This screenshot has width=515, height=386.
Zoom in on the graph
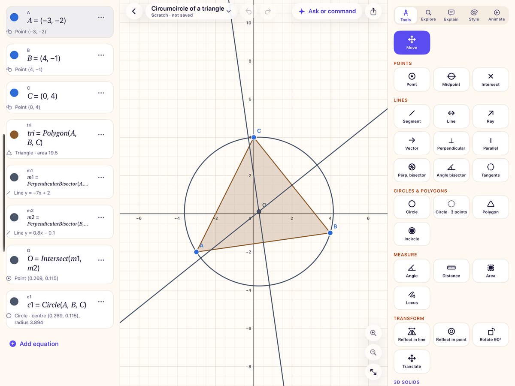[x=373, y=333]
